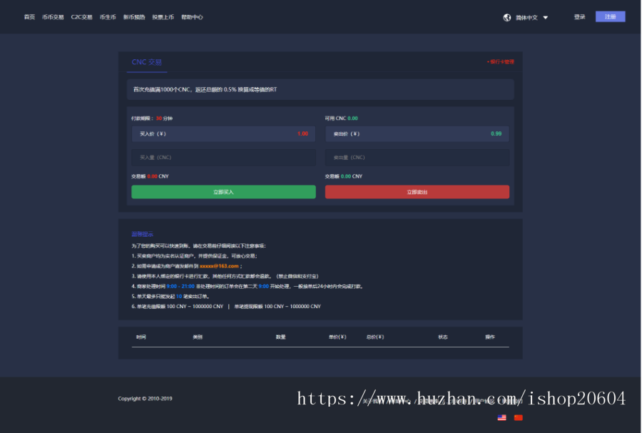Click the 注册 register button
The height and width of the screenshot is (433, 642).
tap(610, 16)
